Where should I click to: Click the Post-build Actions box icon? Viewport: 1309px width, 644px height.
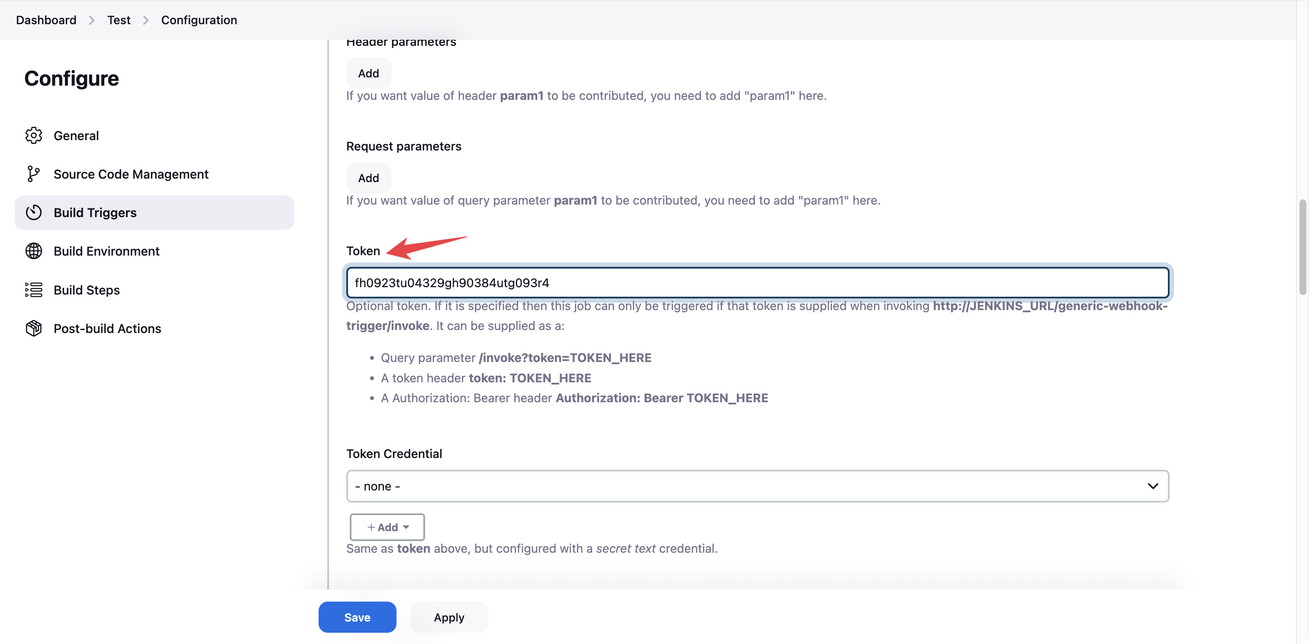[x=33, y=328]
